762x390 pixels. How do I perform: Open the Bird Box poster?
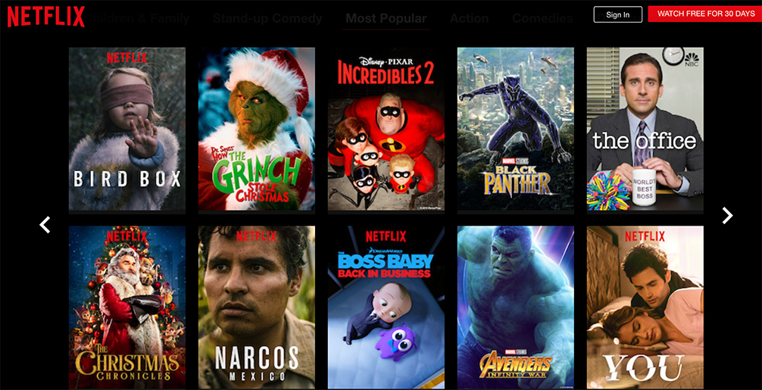[x=126, y=129]
